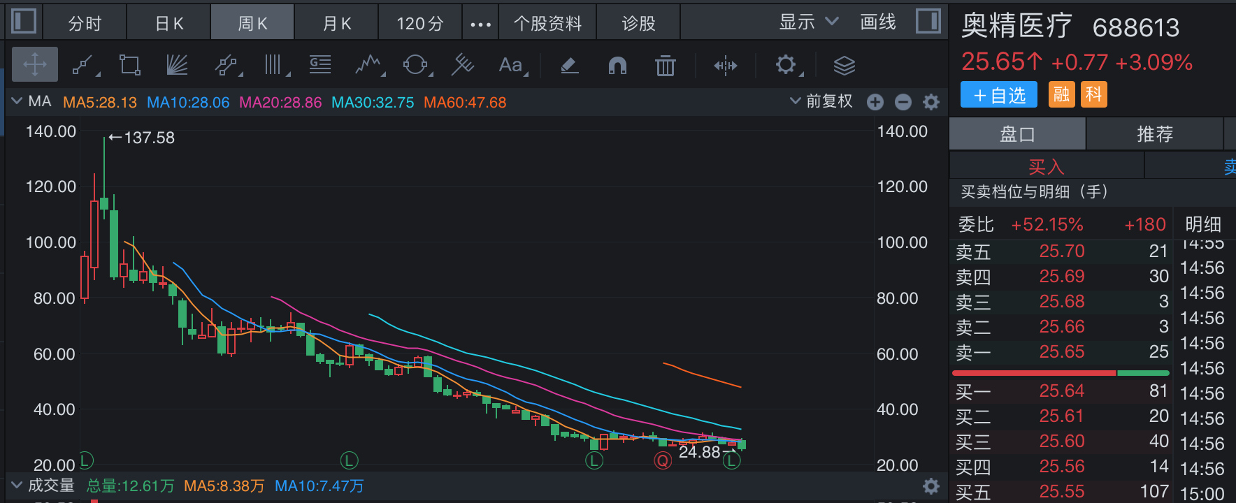Click stock code 688613
The image size is (1236, 503).
click(x=1136, y=28)
